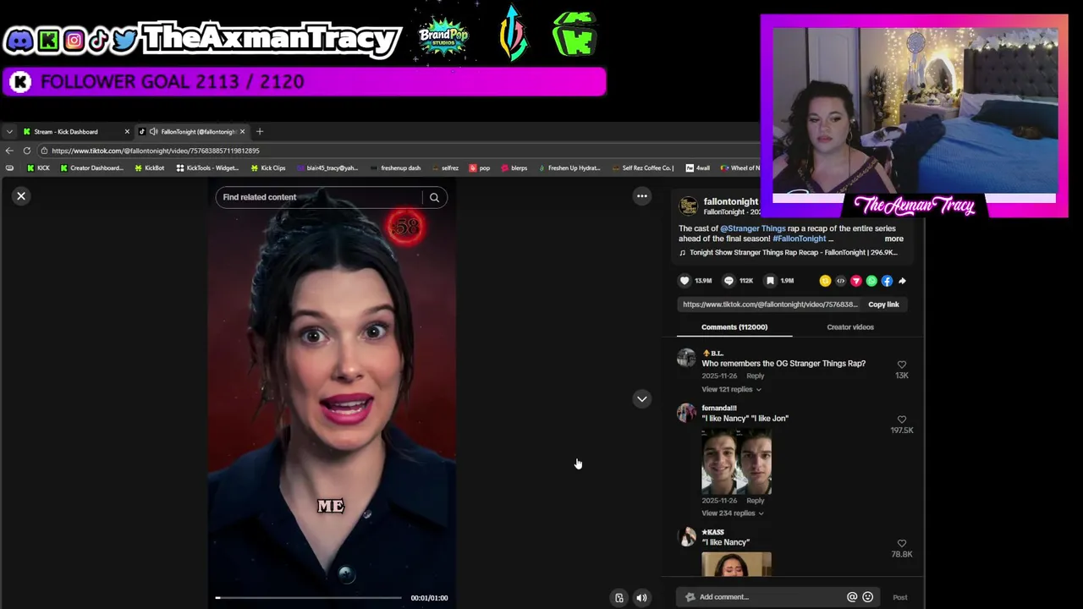Open fallontonight profile name
The width and height of the screenshot is (1083, 609).
pos(731,201)
